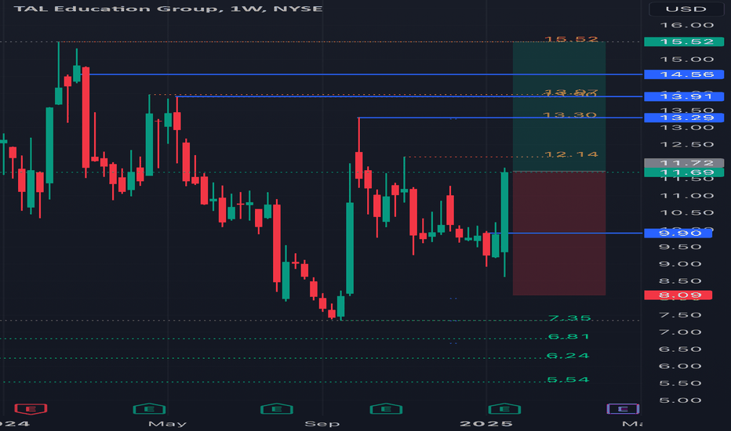Screen dimensions: 731x431
Task: Click the green profit target zone
Action: (x=559, y=107)
